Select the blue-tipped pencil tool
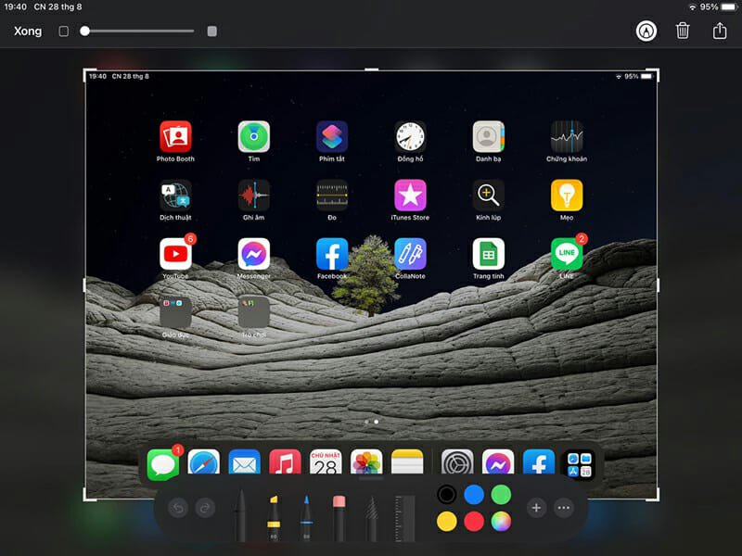 pyautogui.click(x=306, y=517)
